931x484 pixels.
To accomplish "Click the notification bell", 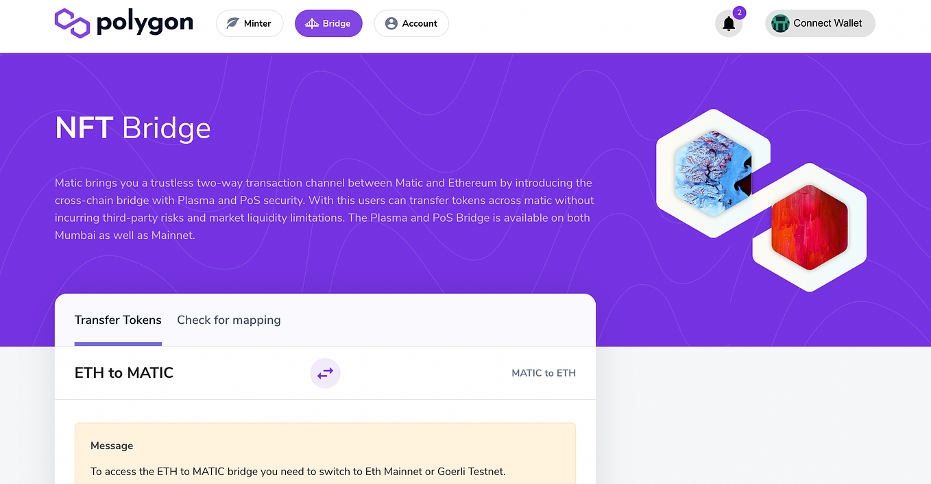I will 728,24.
